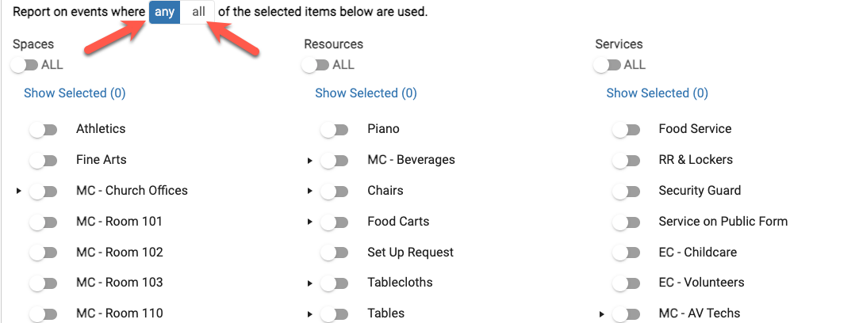Viewport: 859px width, 323px height.
Task: Expand the Food Carts group
Action: pos(310,222)
